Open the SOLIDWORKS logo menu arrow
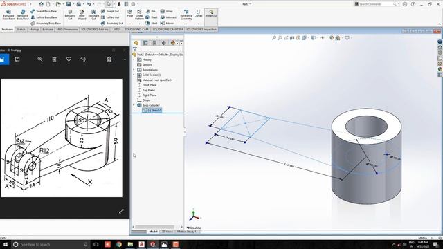The image size is (443, 249). (30, 4)
